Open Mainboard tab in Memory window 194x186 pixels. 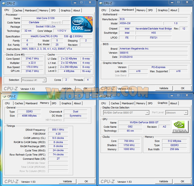32,103
